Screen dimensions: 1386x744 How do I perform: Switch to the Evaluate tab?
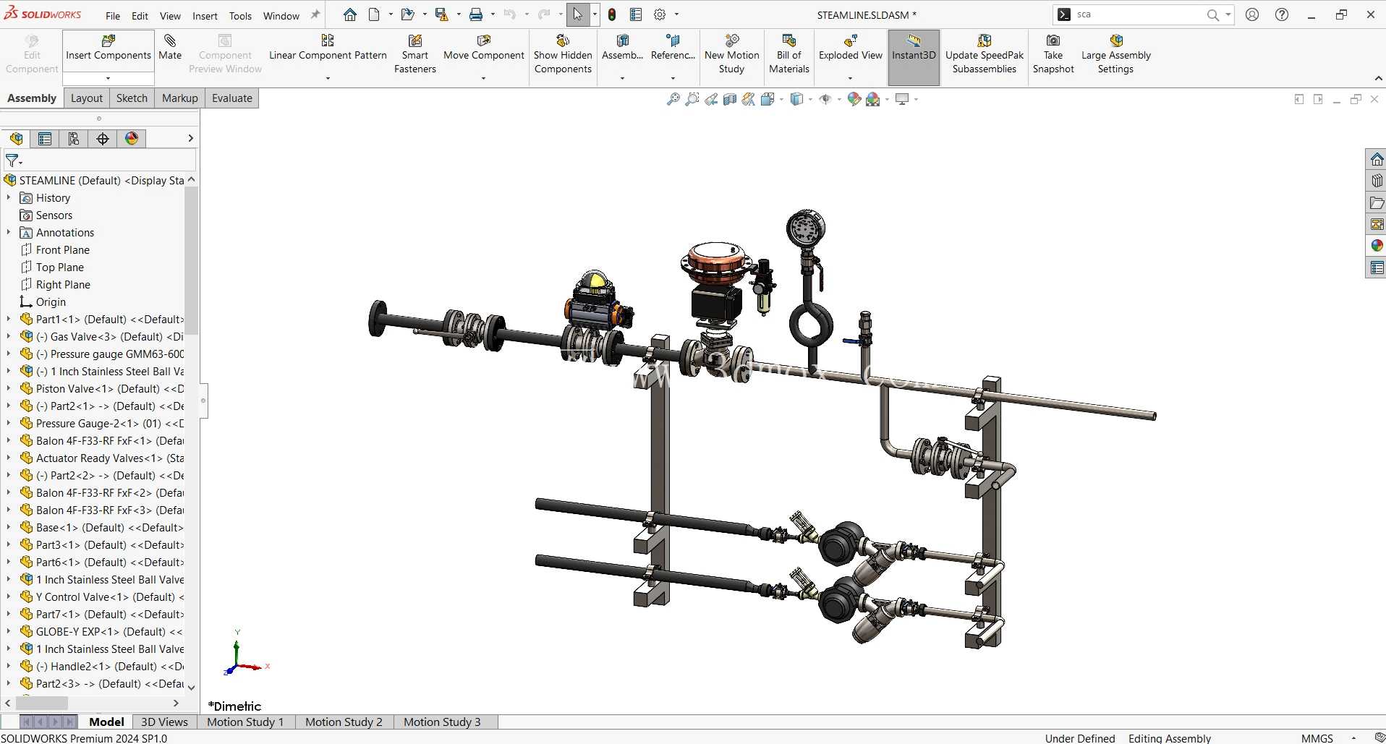coord(232,98)
